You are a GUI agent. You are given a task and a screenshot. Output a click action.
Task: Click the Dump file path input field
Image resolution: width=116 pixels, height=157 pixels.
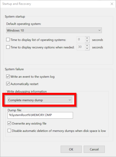(x=40, y=115)
